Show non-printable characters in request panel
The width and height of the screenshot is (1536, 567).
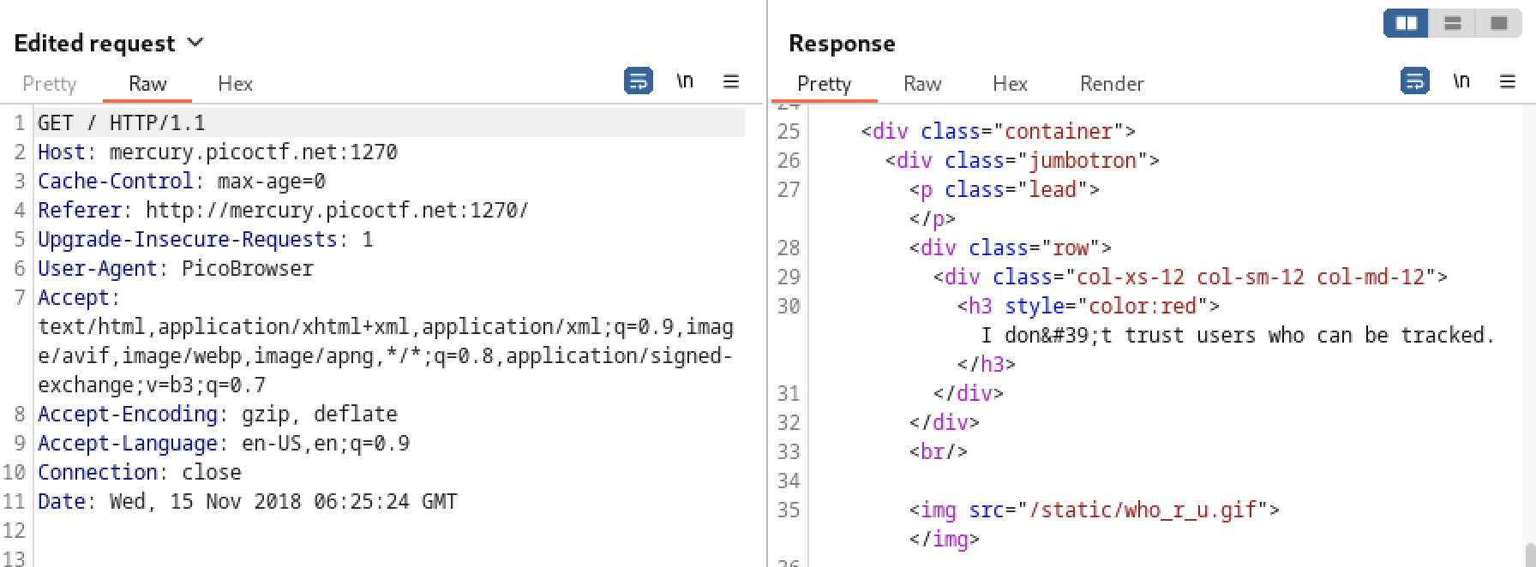[685, 81]
